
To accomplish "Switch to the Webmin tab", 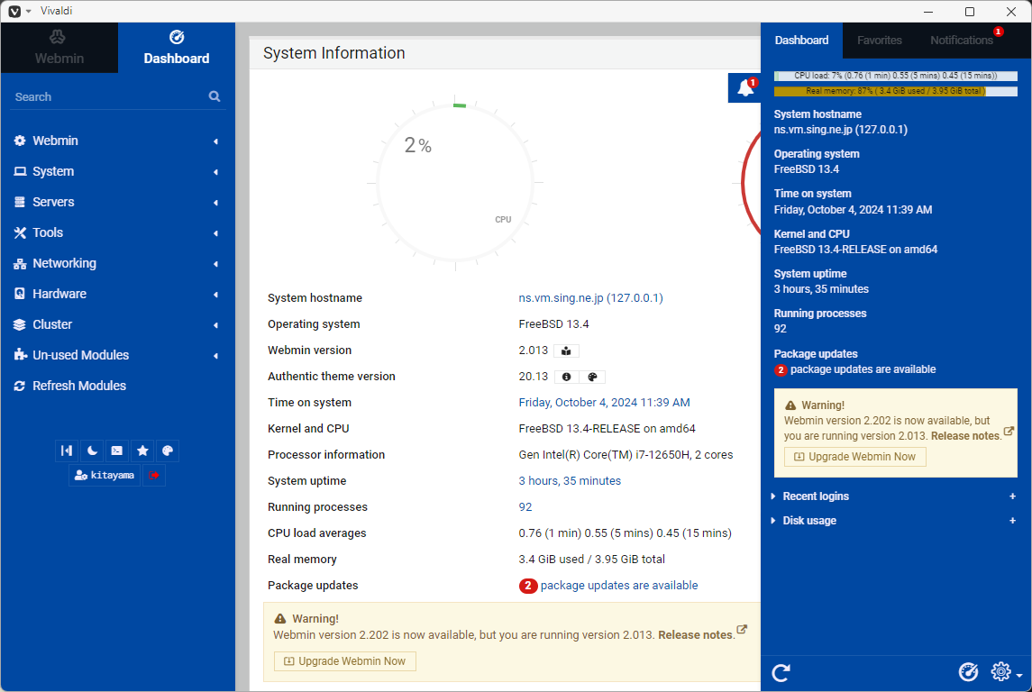I will (59, 48).
